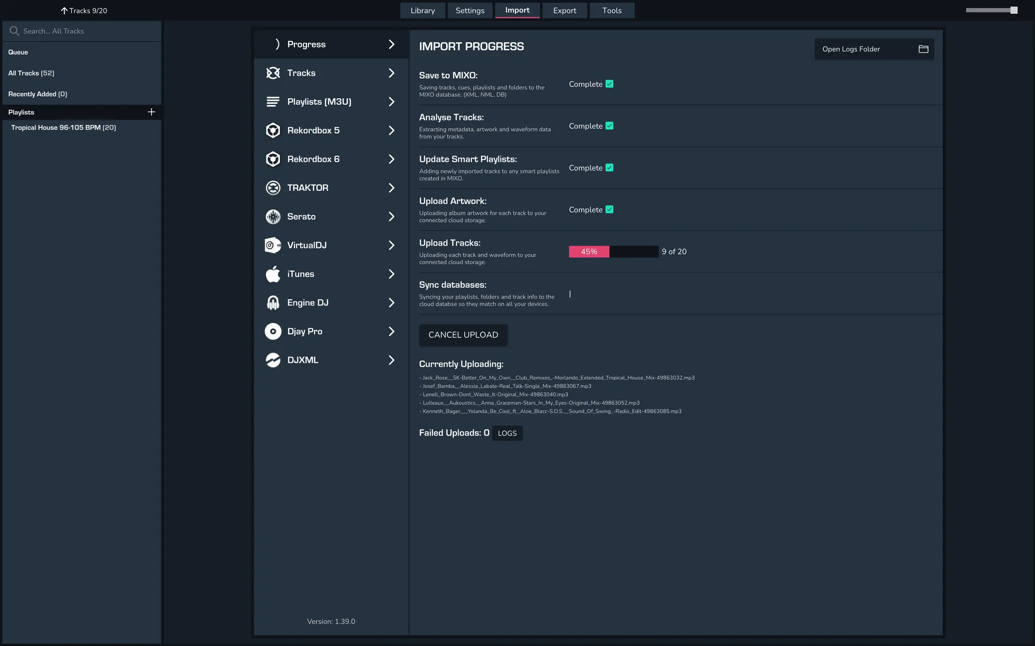This screenshot has width=1035, height=646.
Task: Click the VirtualDJ logo icon
Action: point(273,245)
